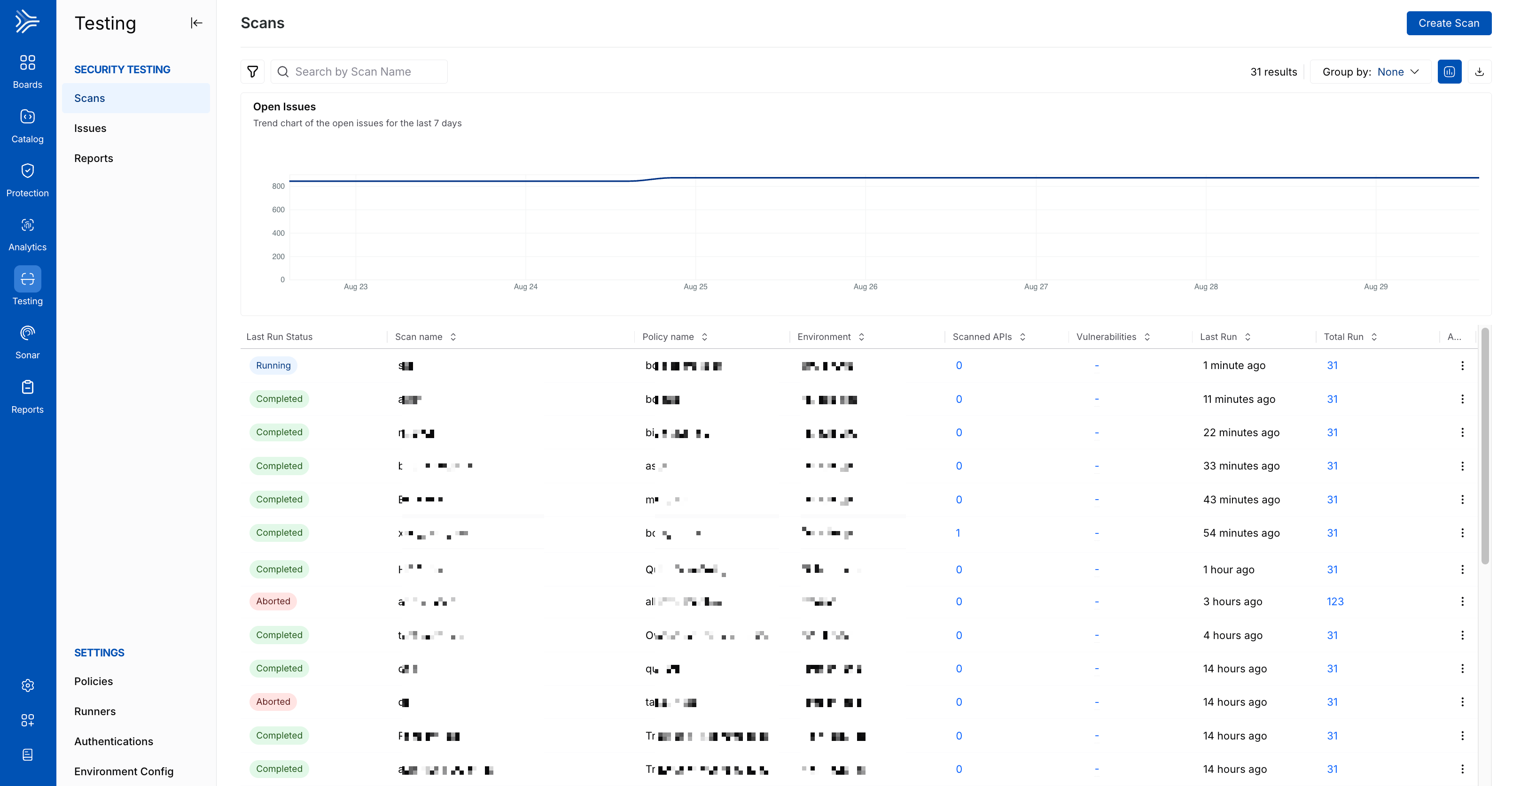Focus the Search by Scan Name field

359,72
